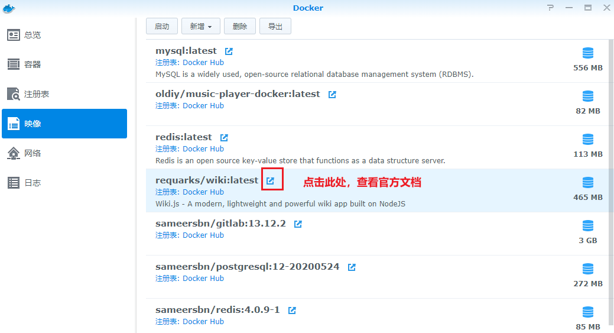Click the 映像 image sidebar icon
This screenshot has height=333, width=614.
[x=14, y=124]
